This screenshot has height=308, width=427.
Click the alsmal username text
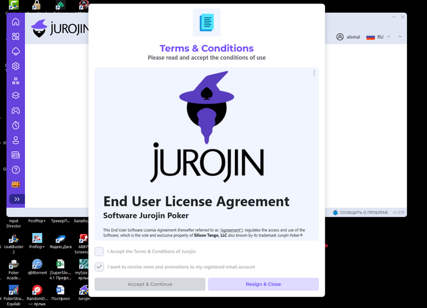[x=353, y=37]
